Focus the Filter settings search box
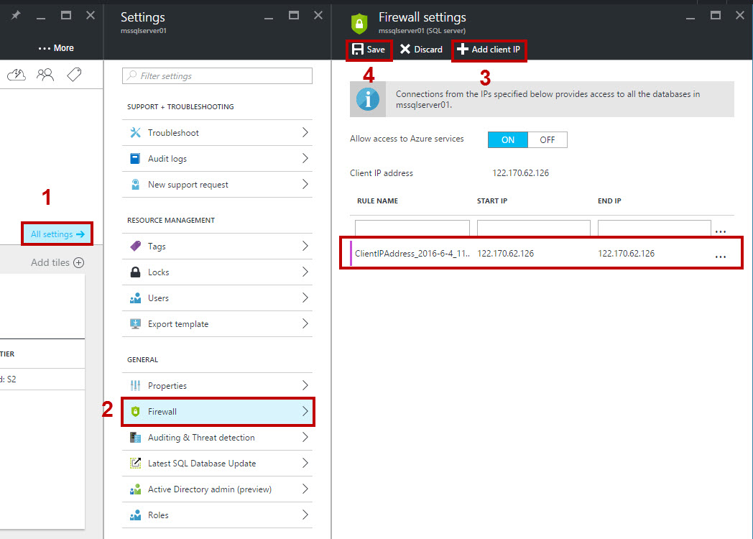Screen dimensions: 753x539 point(217,76)
